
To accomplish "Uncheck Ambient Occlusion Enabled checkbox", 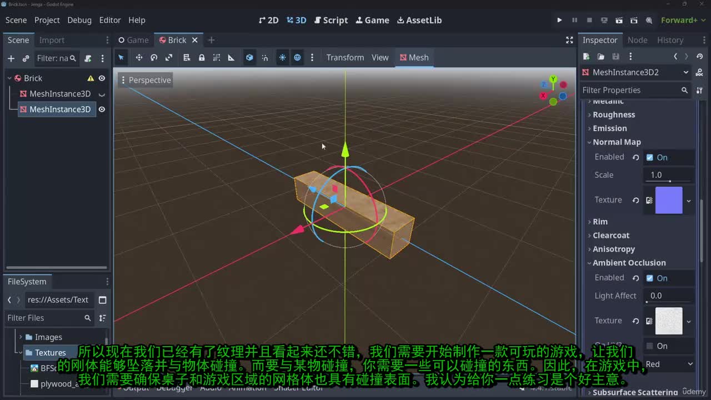I will (649, 278).
